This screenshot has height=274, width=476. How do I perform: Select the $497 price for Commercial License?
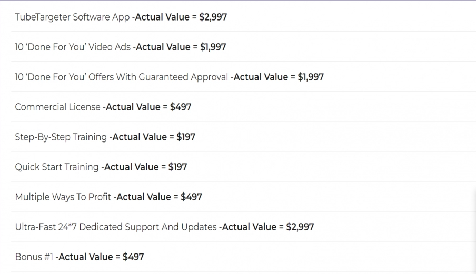181,107
